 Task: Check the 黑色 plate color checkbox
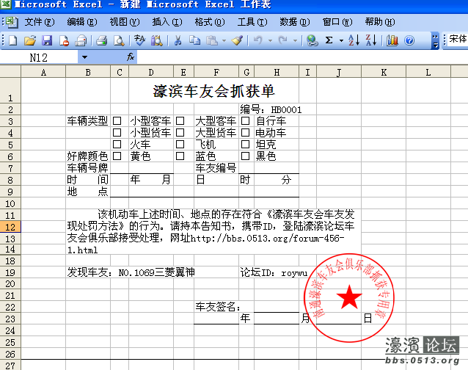pos(245,156)
